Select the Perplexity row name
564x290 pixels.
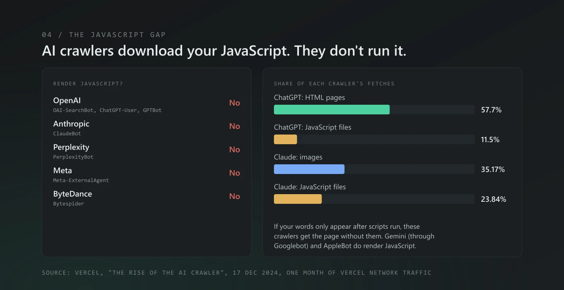click(71, 147)
